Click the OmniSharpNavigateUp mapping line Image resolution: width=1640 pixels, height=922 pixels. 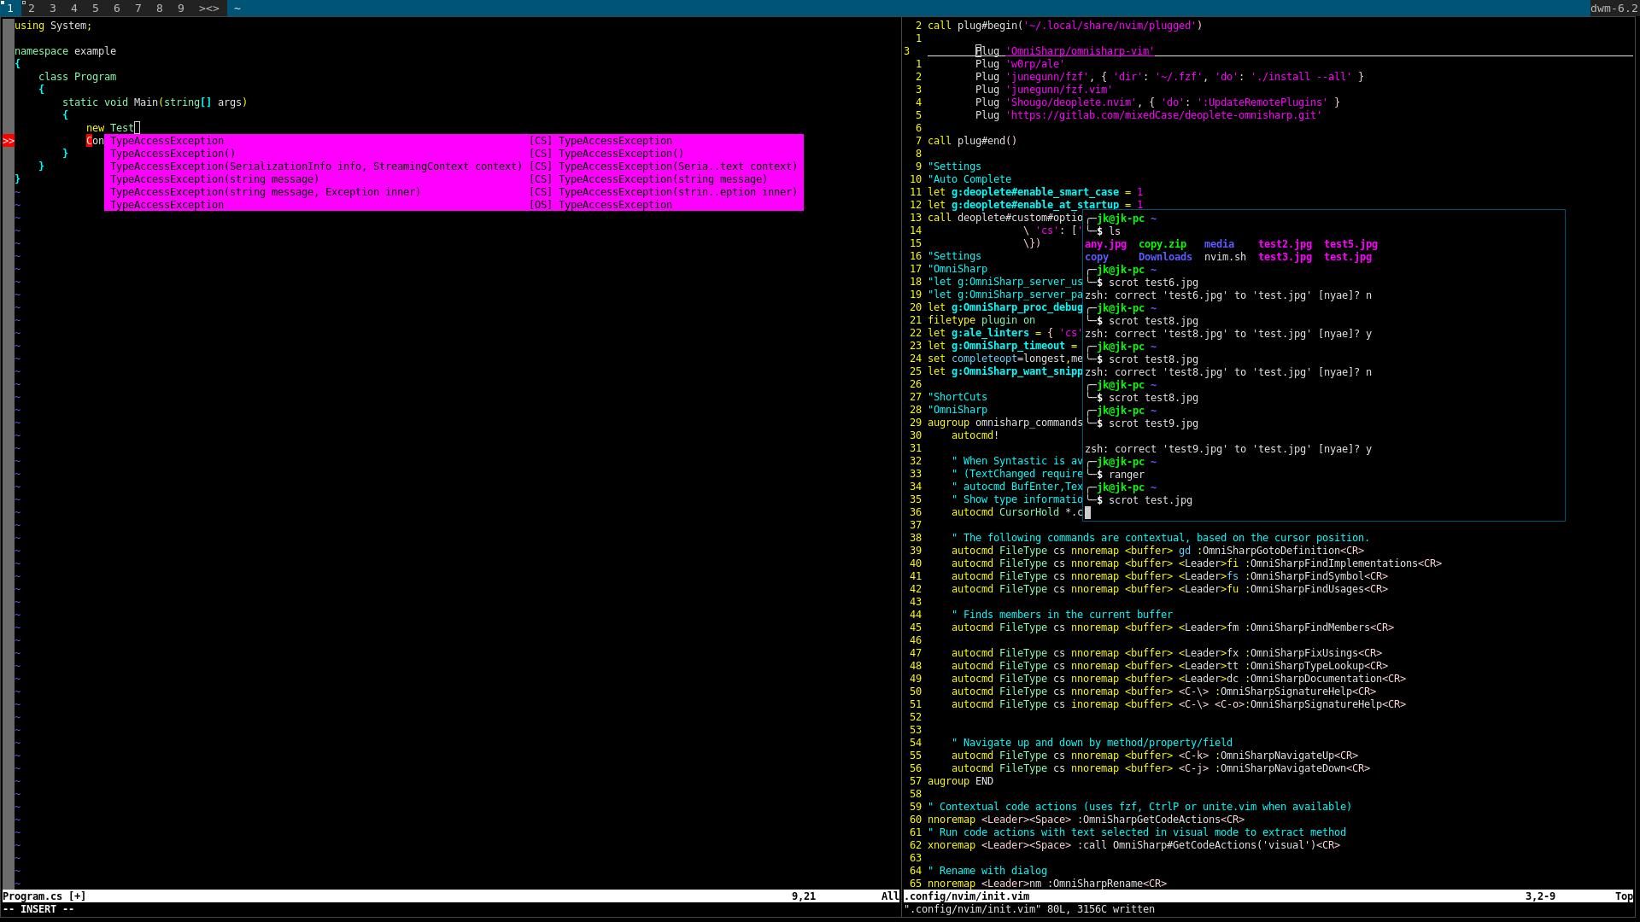(1155, 756)
